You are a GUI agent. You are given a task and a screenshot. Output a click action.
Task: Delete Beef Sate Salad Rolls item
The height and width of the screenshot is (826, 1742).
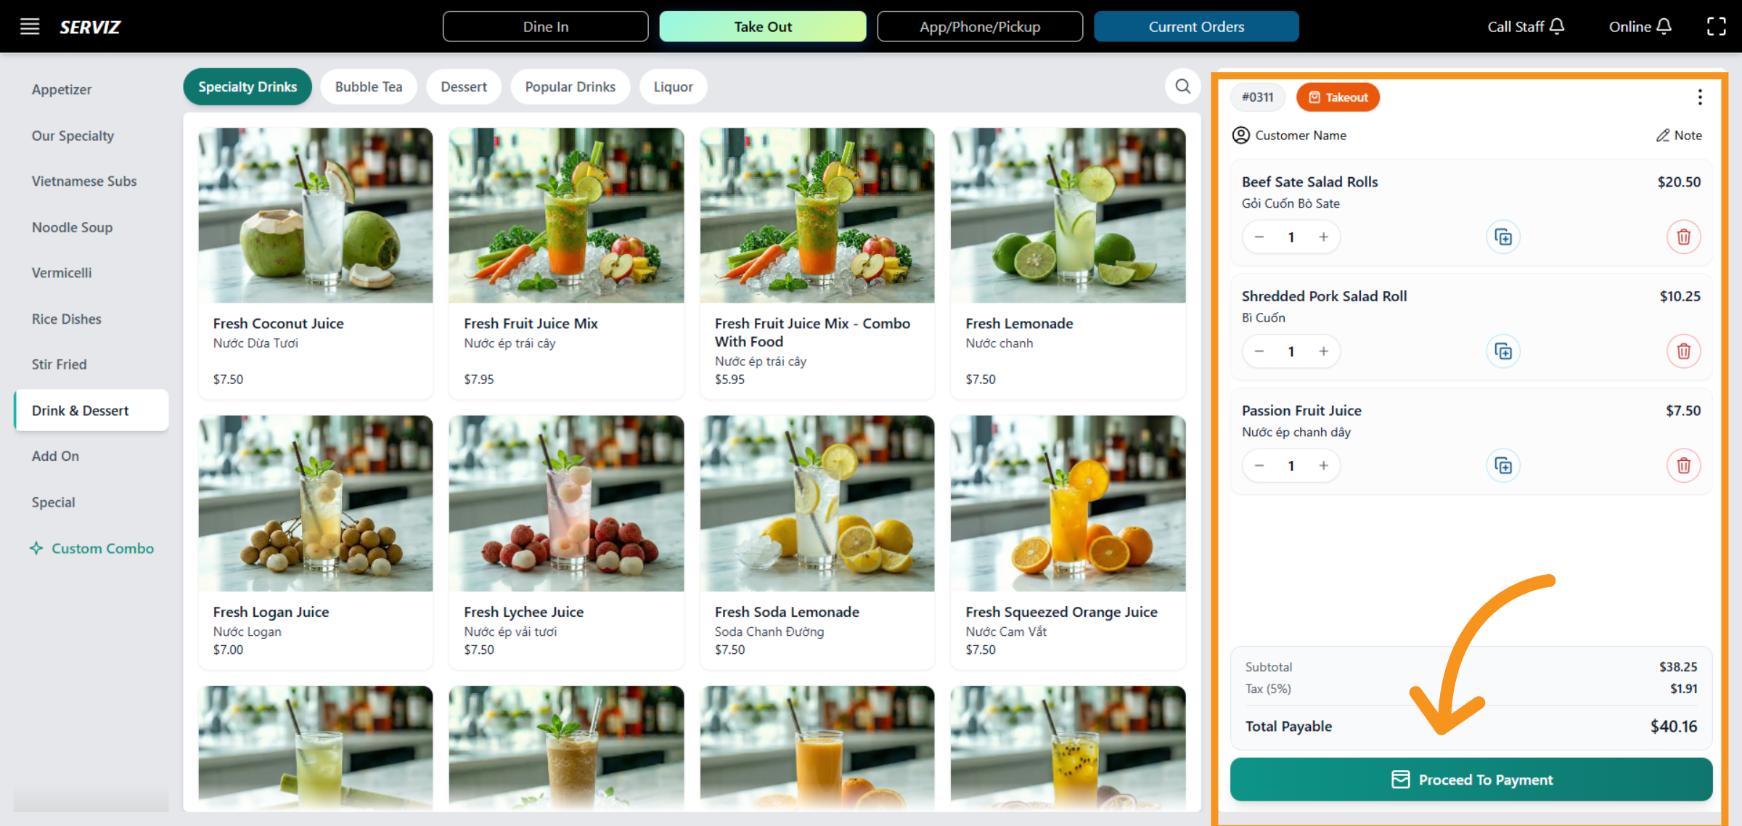tap(1683, 237)
